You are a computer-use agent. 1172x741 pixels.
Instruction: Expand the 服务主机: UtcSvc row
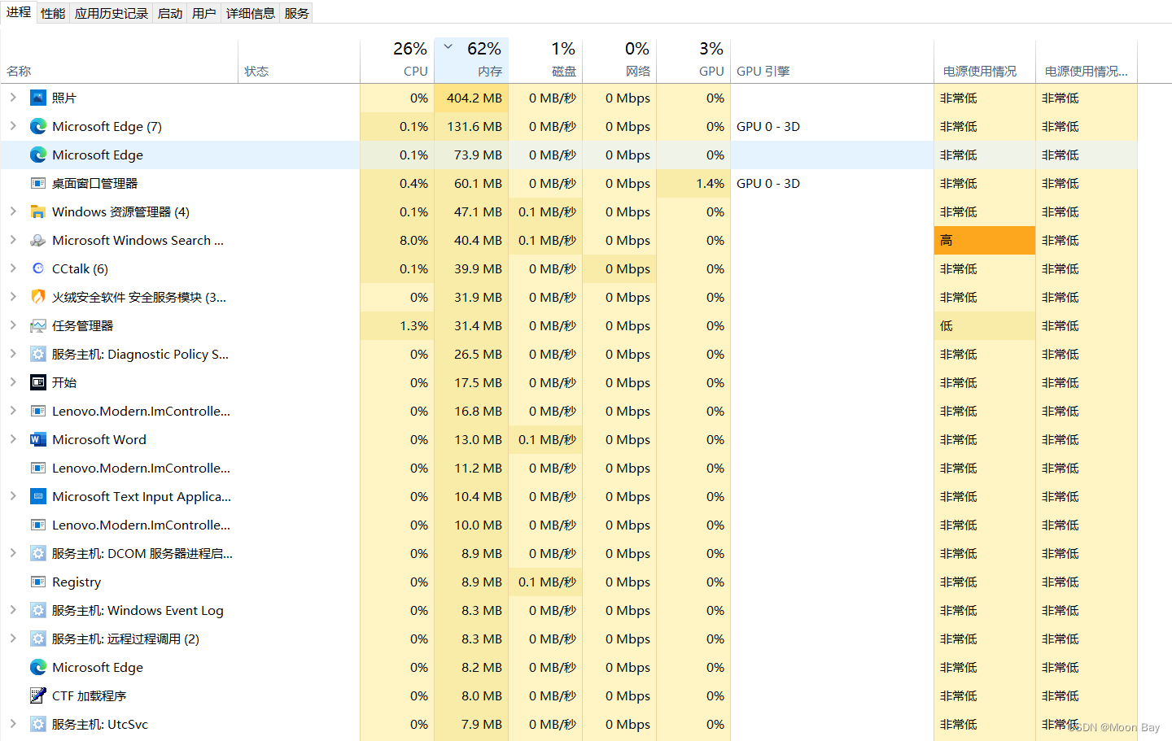tap(13, 724)
